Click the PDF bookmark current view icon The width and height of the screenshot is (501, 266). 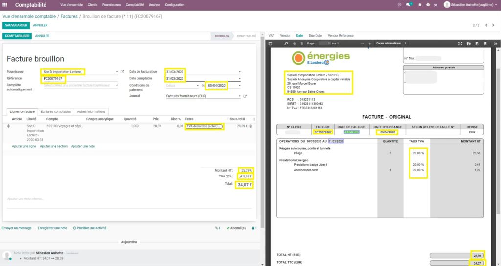click(x=485, y=44)
